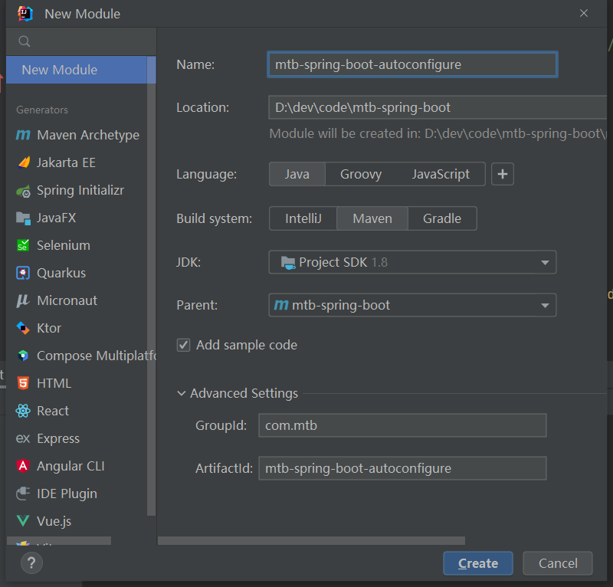The width and height of the screenshot is (613, 587).
Task: Select Java as the language
Action: tap(297, 174)
